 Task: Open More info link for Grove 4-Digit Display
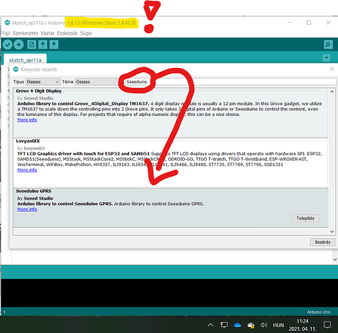[x=27, y=120]
